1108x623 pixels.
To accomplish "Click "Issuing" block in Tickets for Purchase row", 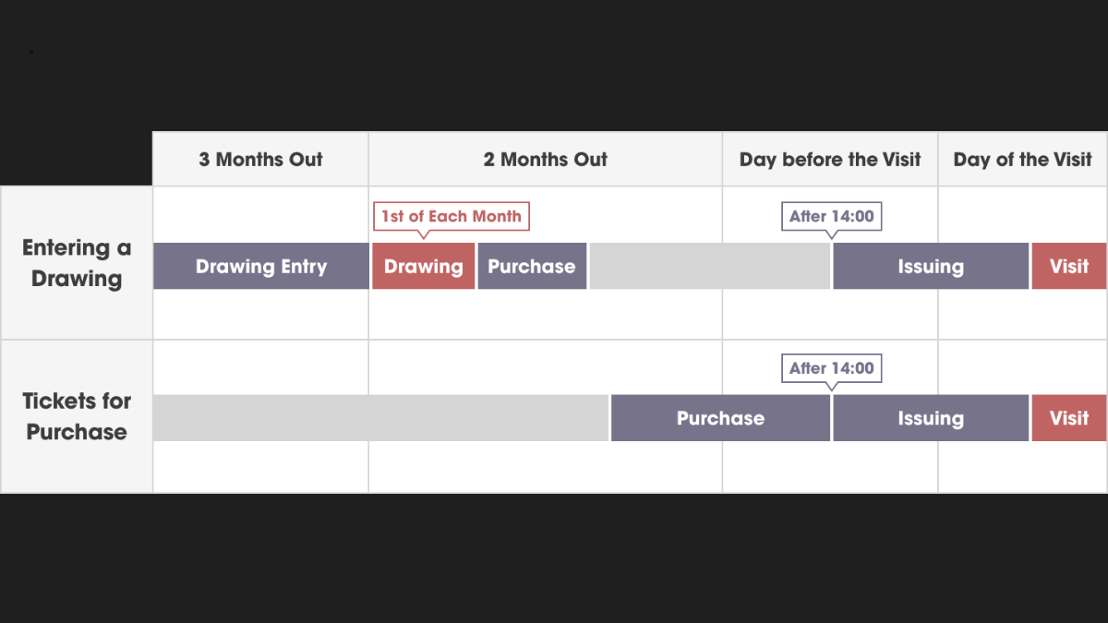I will click(x=931, y=418).
